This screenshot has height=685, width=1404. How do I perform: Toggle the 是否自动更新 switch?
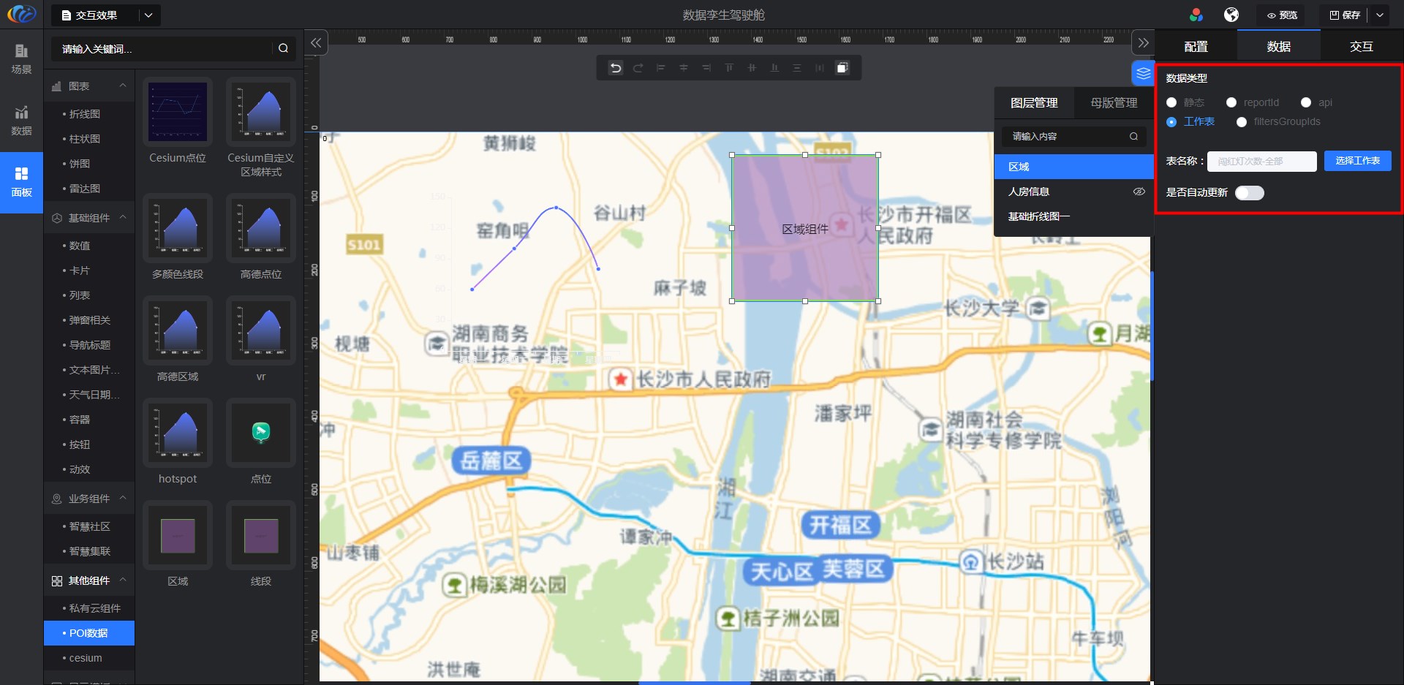[1249, 192]
